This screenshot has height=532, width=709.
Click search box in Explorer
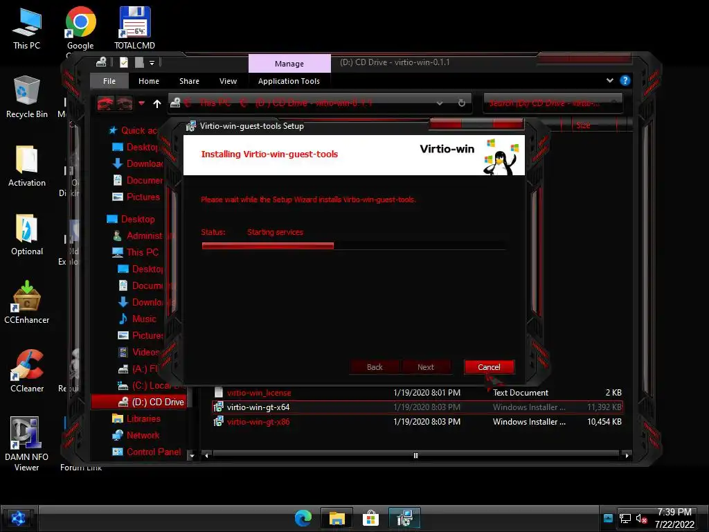[553, 103]
